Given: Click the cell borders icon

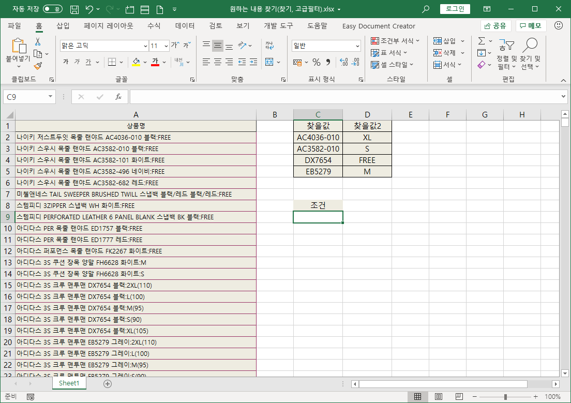Looking at the screenshot, I should coord(112,62).
